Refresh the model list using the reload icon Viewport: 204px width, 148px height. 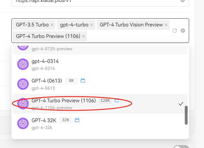[175, 31]
